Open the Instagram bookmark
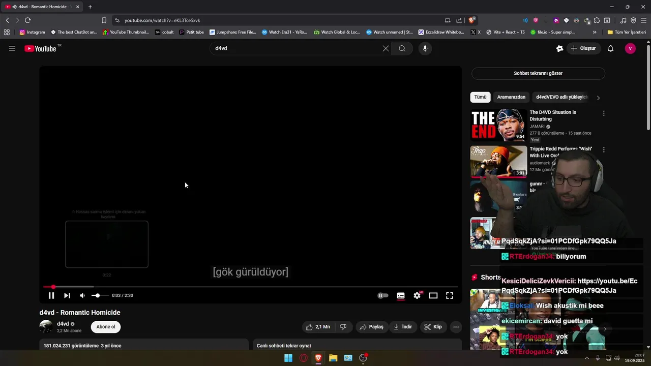 pyautogui.click(x=32, y=32)
